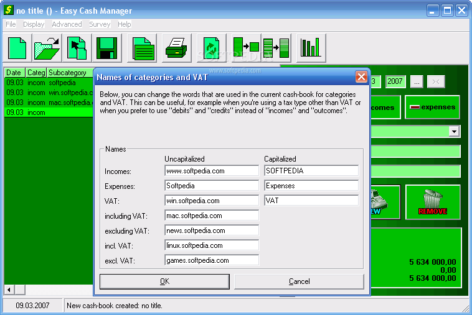Edit the VAT capitalized field

311,200
